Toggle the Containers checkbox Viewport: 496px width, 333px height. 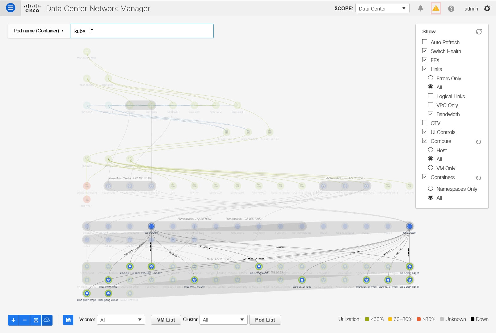[425, 177]
